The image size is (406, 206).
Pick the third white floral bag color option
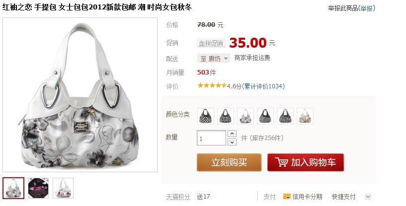245,116
